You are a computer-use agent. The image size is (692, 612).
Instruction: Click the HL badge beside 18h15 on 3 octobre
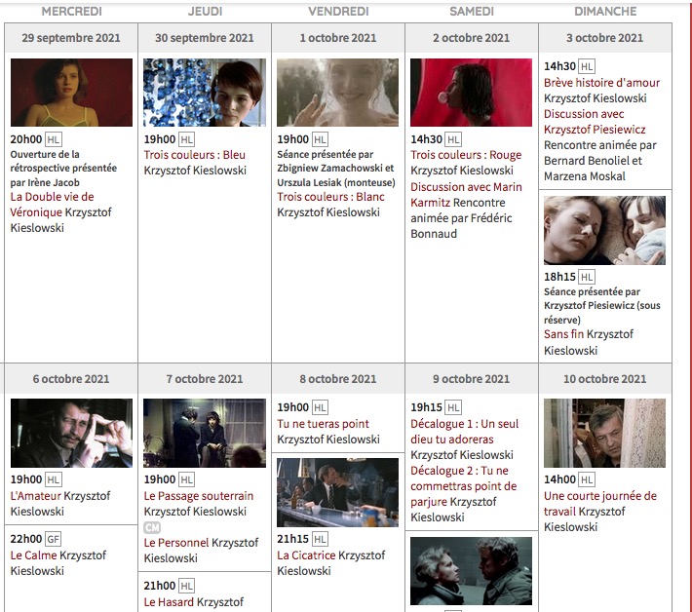(587, 277)
